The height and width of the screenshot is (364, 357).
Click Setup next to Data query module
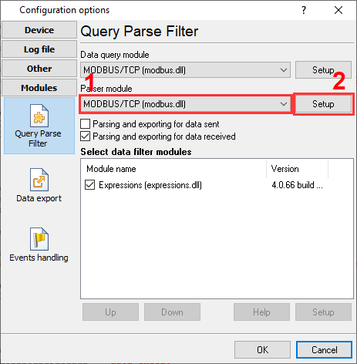click(x=323, y=70)
